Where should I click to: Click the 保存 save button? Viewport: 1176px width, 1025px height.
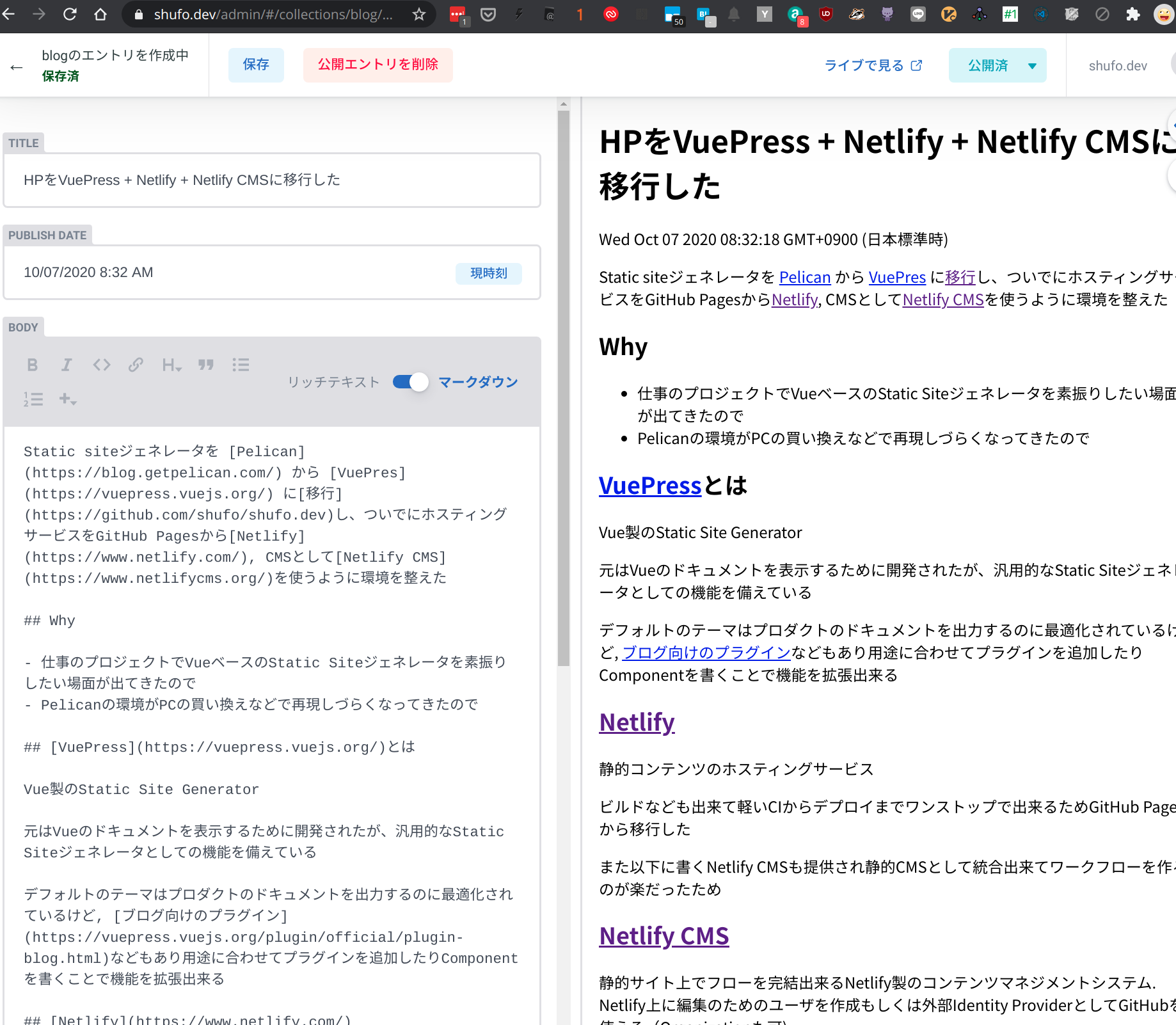tap(256, 65)
